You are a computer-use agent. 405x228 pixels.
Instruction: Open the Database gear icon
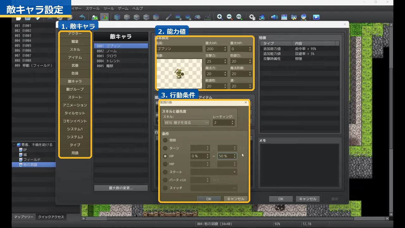[x=252, y=17]
